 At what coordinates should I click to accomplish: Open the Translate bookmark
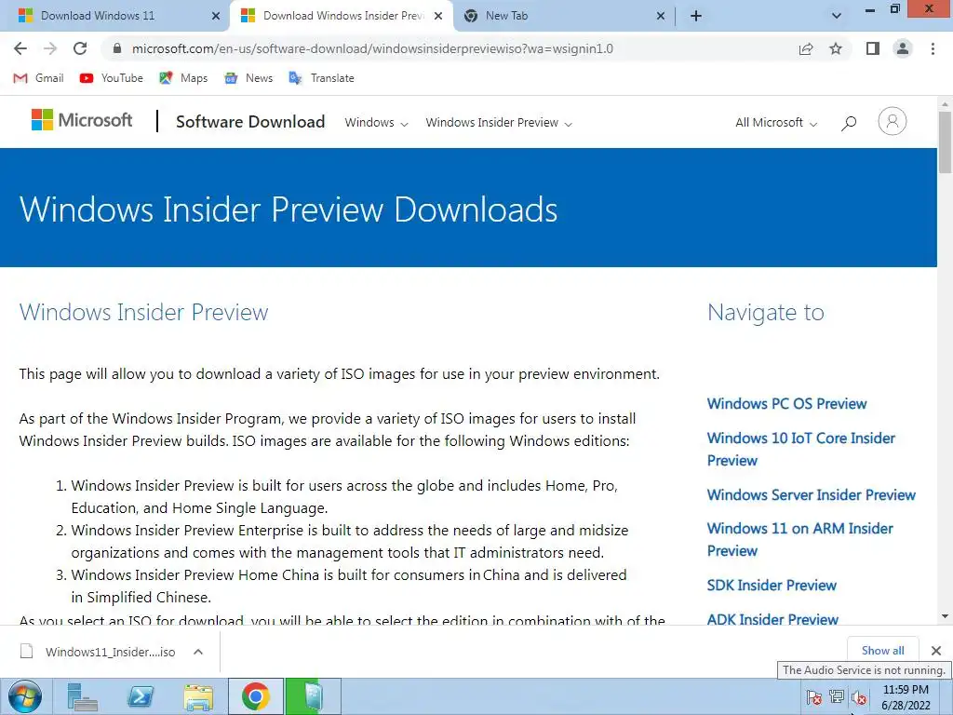(321, 78)
